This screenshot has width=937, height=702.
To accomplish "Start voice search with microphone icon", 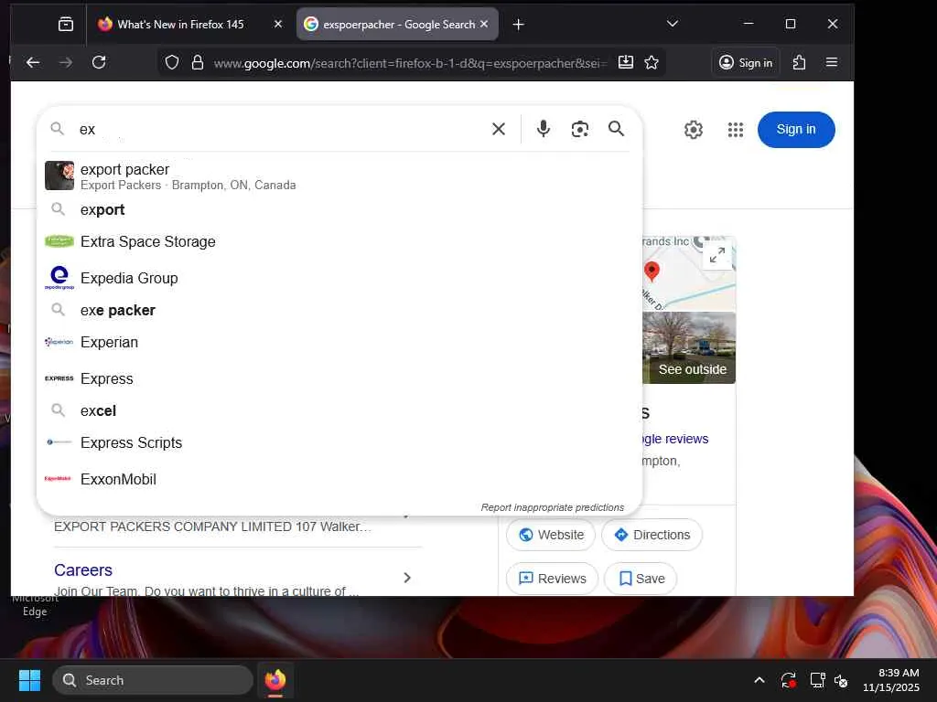I will 544,129.
